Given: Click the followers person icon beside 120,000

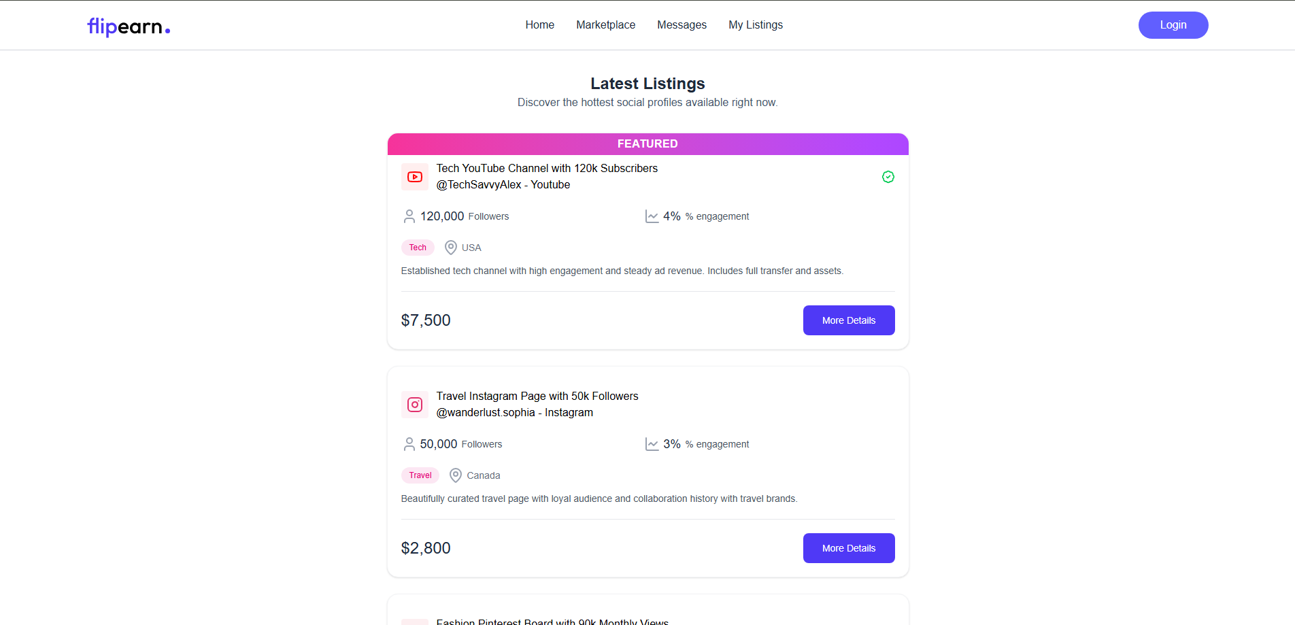Looking at the screenshot, I should (x=409, y=216).
